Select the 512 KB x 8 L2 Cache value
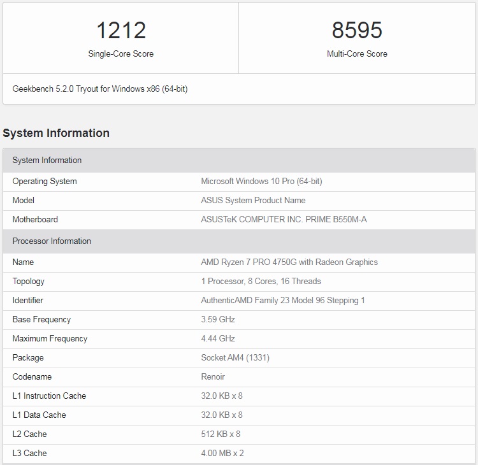Viewport: 478px width, 465px height. coord(221,434)
